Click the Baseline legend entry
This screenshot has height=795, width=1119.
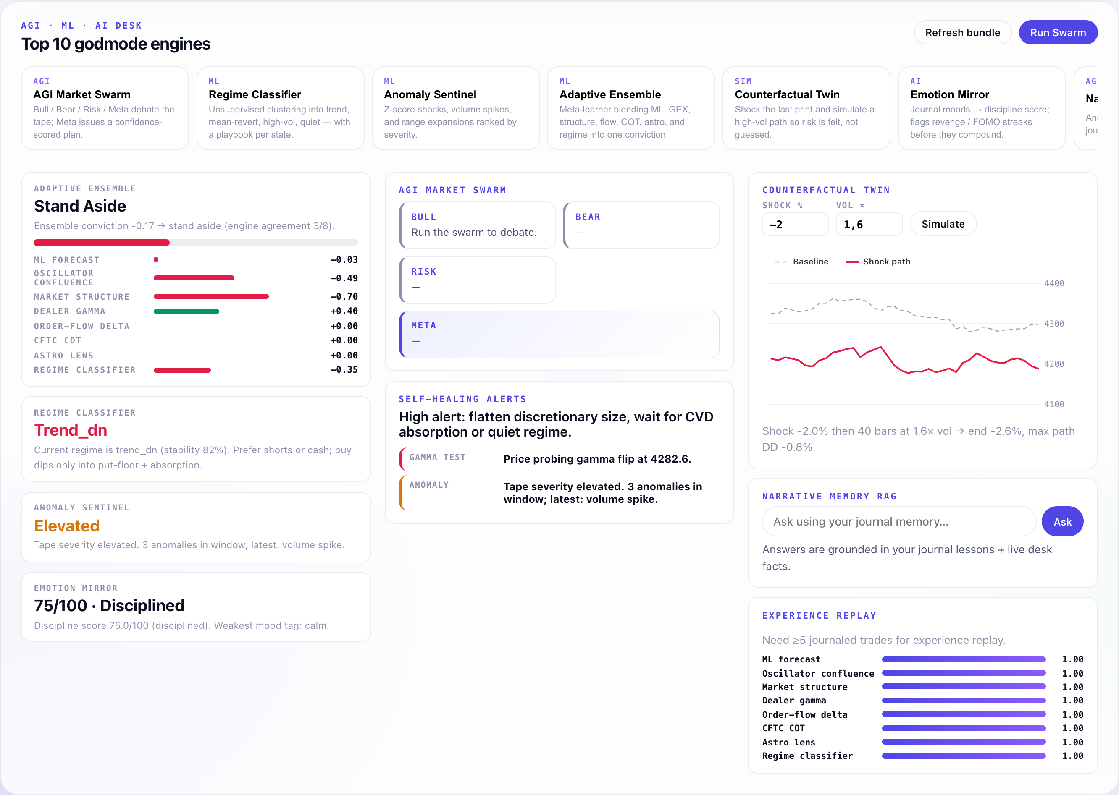[x=801, y=262]
